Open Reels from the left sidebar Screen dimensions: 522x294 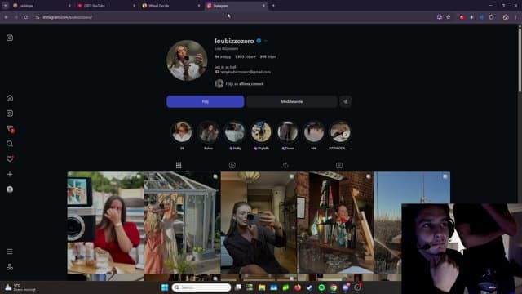pos(10,114)
